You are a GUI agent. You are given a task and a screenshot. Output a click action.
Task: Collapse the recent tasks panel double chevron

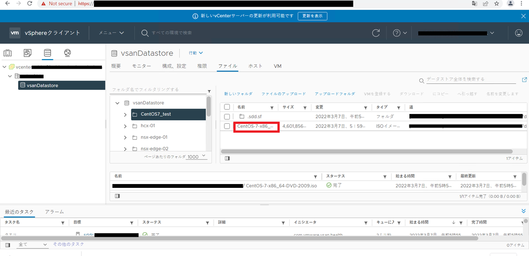(x=524, y=211)
